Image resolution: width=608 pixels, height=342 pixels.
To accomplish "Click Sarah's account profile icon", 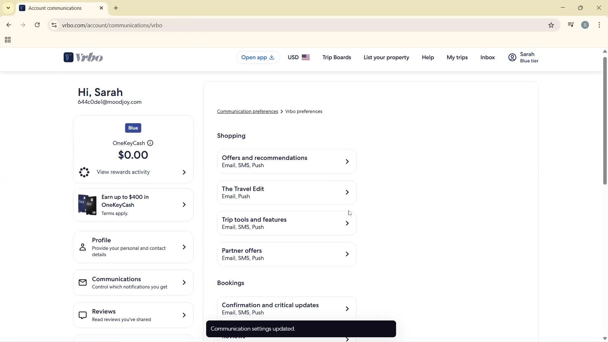I will click(x=512, y=57).
